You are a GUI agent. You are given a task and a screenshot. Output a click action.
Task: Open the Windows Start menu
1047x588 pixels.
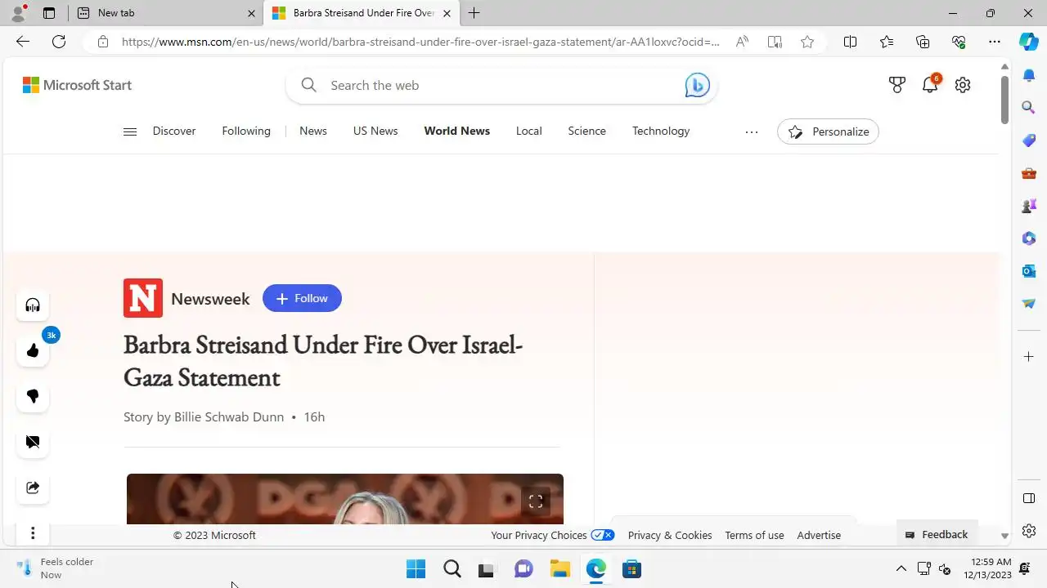416,568
